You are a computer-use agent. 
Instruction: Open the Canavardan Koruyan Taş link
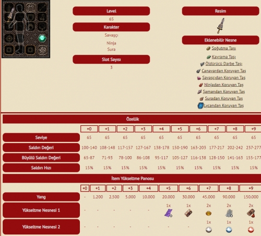tap(223, 70)
